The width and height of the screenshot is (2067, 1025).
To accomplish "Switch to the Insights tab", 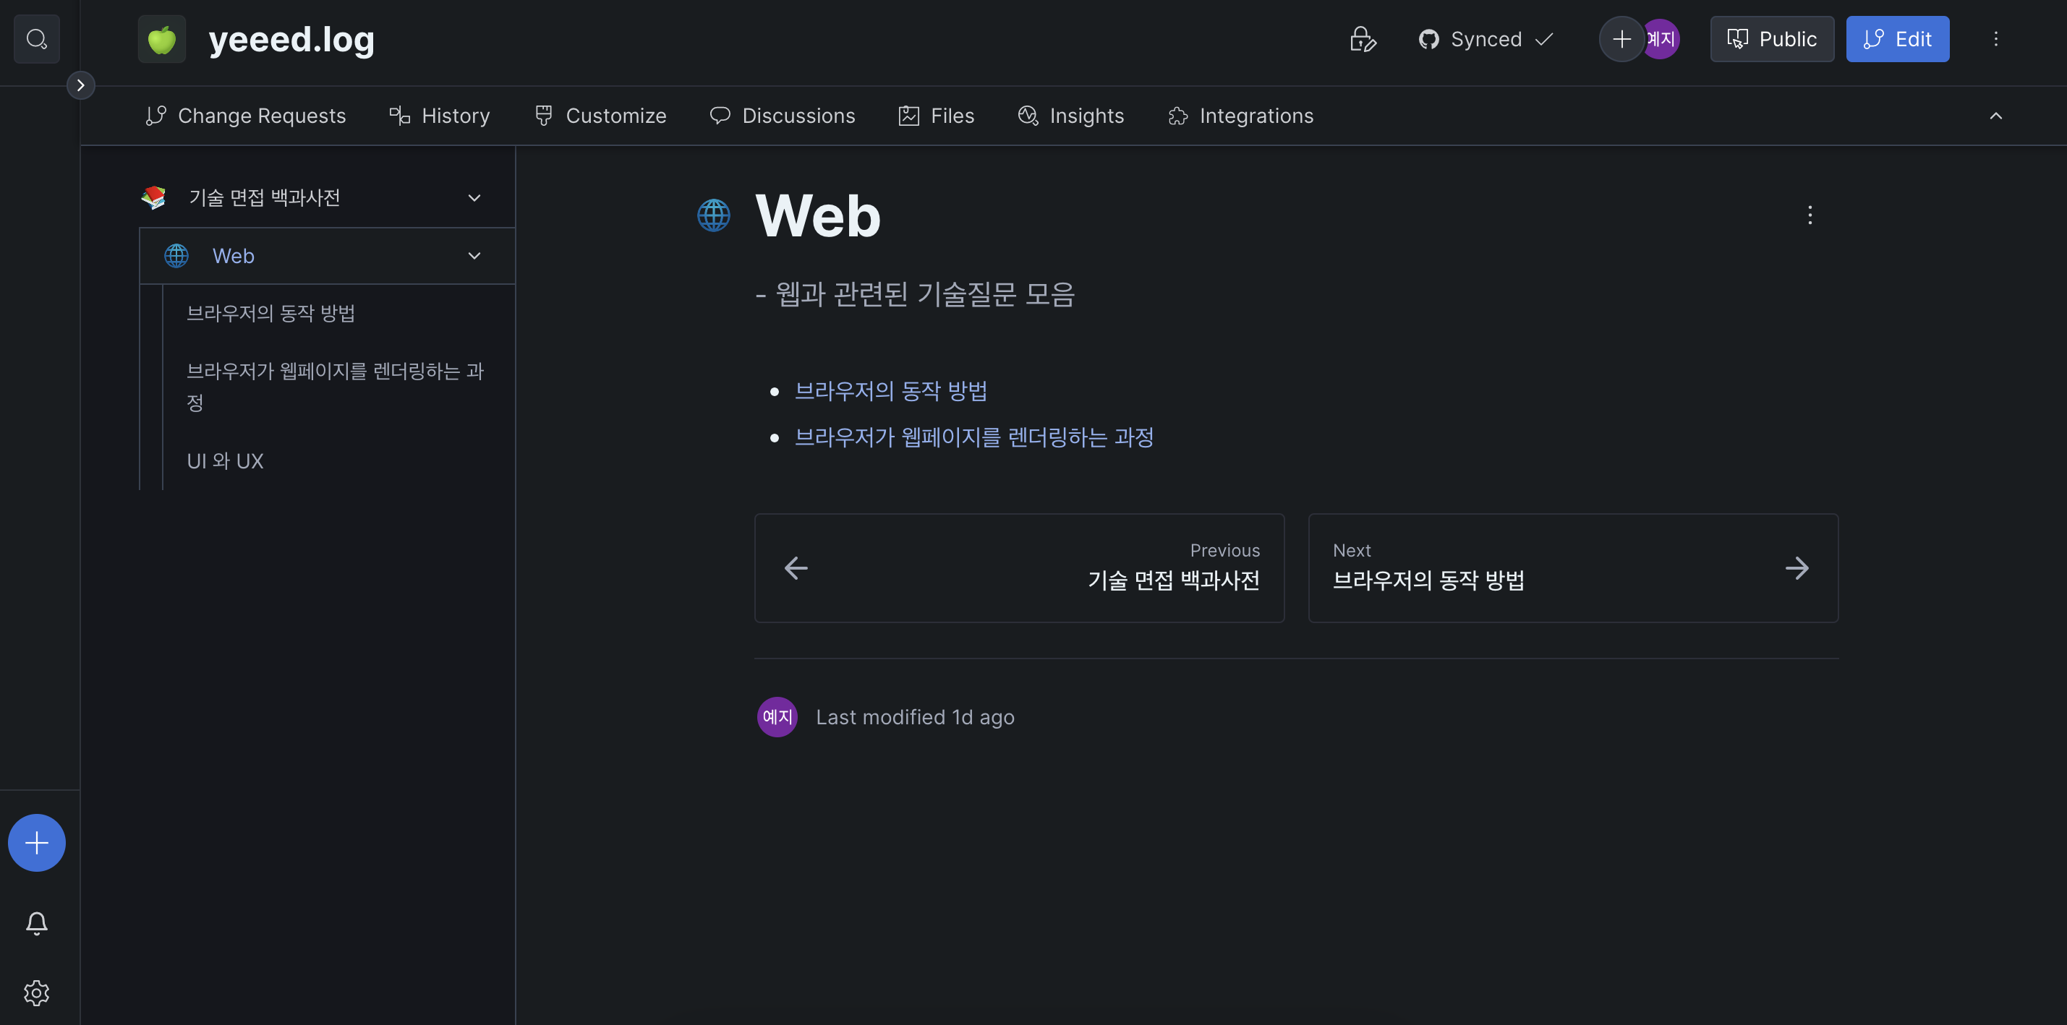I will (1071, 116).
